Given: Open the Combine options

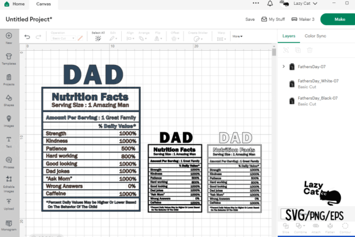Looking at the screenshot, I should 300,228.
